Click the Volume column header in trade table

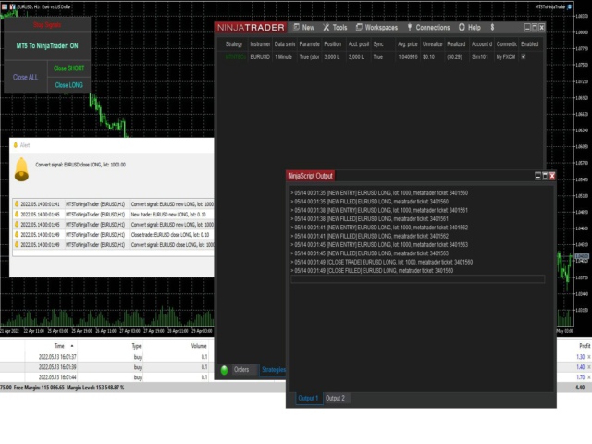pos(199,346)
